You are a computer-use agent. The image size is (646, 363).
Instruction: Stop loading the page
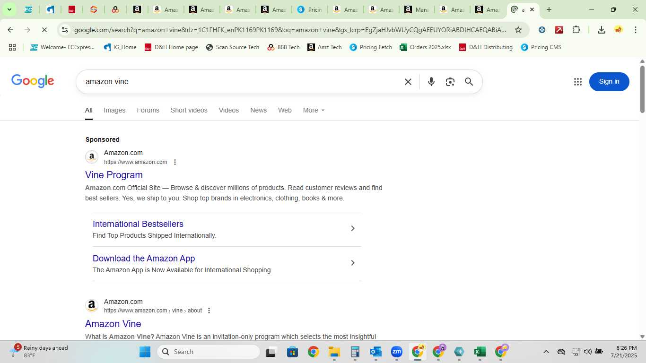(x=44, y=30)
